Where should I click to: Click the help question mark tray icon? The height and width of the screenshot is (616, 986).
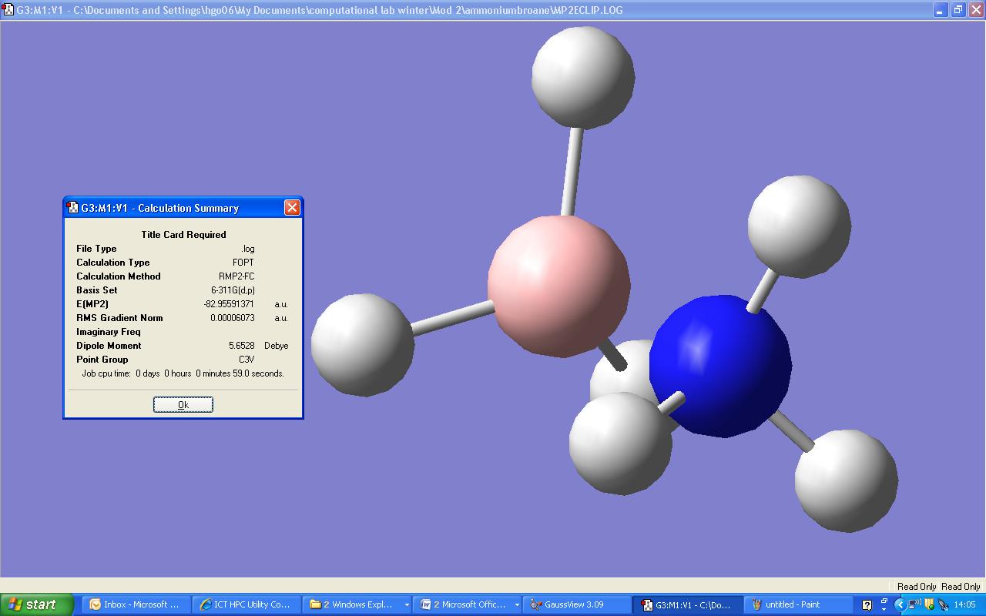(x=867, y=605)
